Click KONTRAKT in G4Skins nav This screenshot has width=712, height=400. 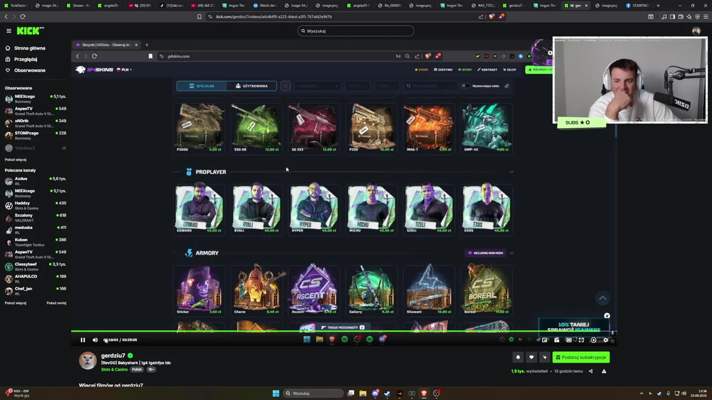coord(488,70)
